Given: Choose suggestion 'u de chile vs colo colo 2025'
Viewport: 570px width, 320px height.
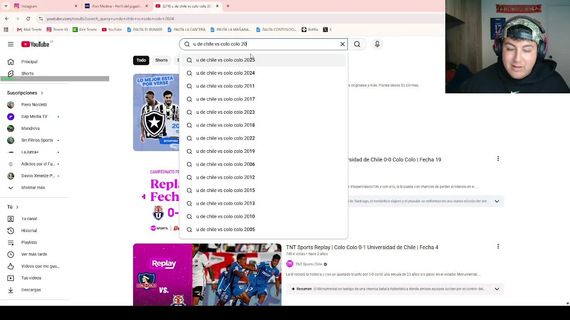Looking at the screenshot, I should coord(264,60).
